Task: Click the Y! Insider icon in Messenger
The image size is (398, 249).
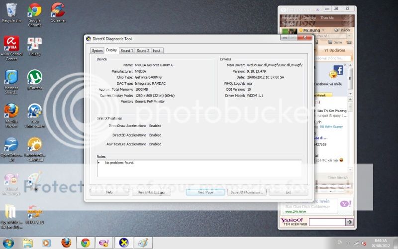Action: pyautogui.click(x=342, y=30)
